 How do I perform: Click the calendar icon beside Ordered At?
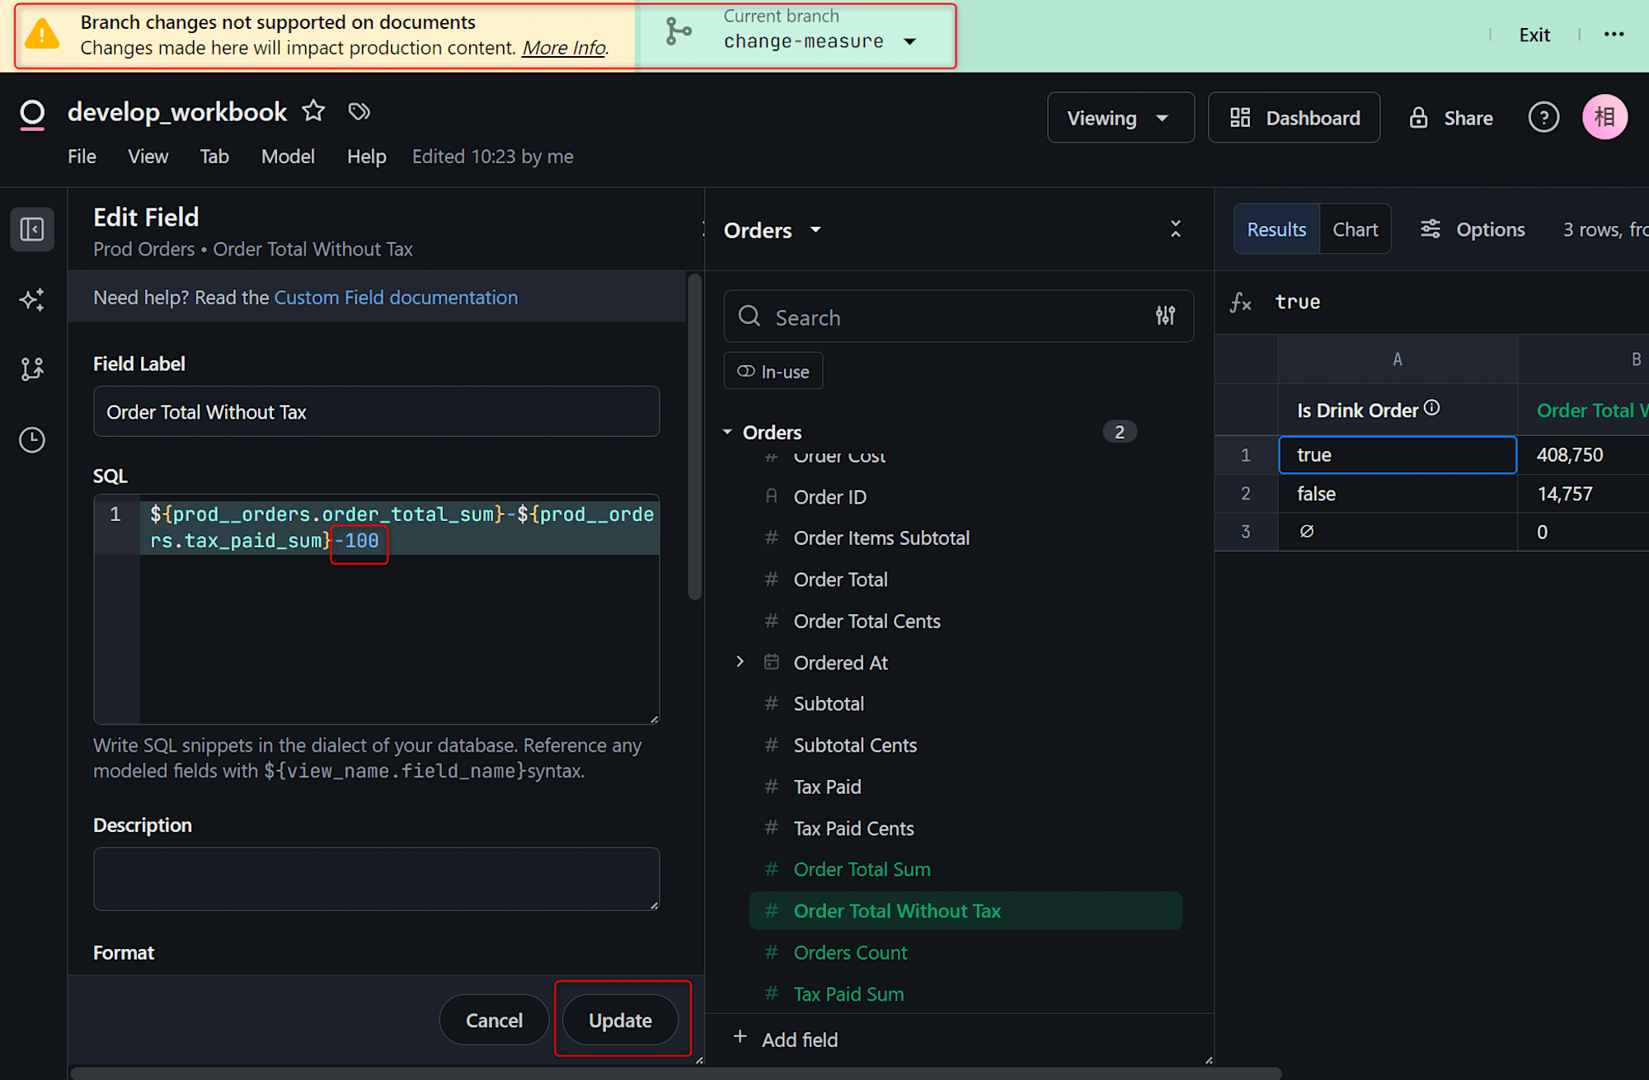pos(772,662)
